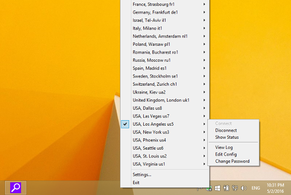Open Edit Config from the submenu
This screenshot has height=195, width=291.
tap(233, 154)
